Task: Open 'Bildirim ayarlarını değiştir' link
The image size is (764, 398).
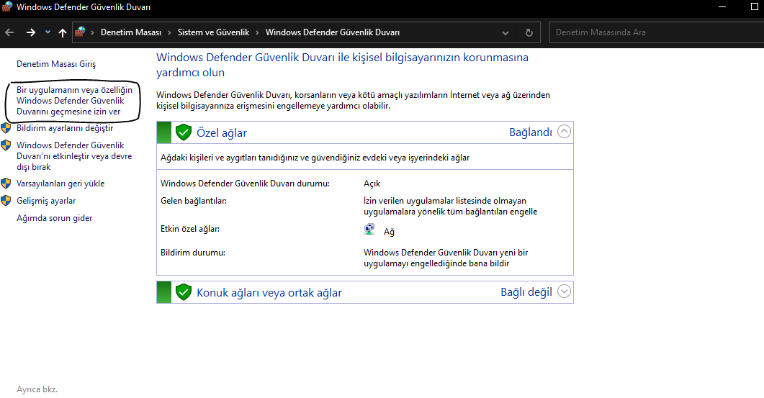Action: click(x=65, y=128)
